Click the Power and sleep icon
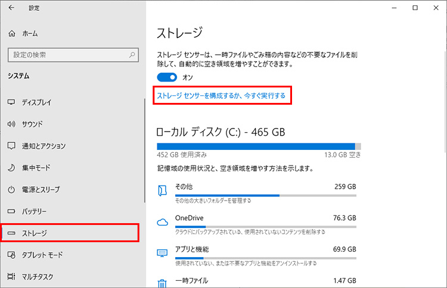 [11, 190]
